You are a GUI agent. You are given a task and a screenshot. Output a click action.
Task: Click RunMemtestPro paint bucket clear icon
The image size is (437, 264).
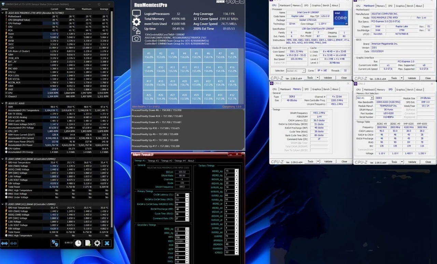click(x=136, y=30)
